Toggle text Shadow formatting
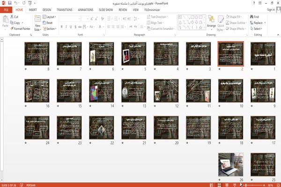This screenshot has width=281, height=187. (x=75, y=27)
